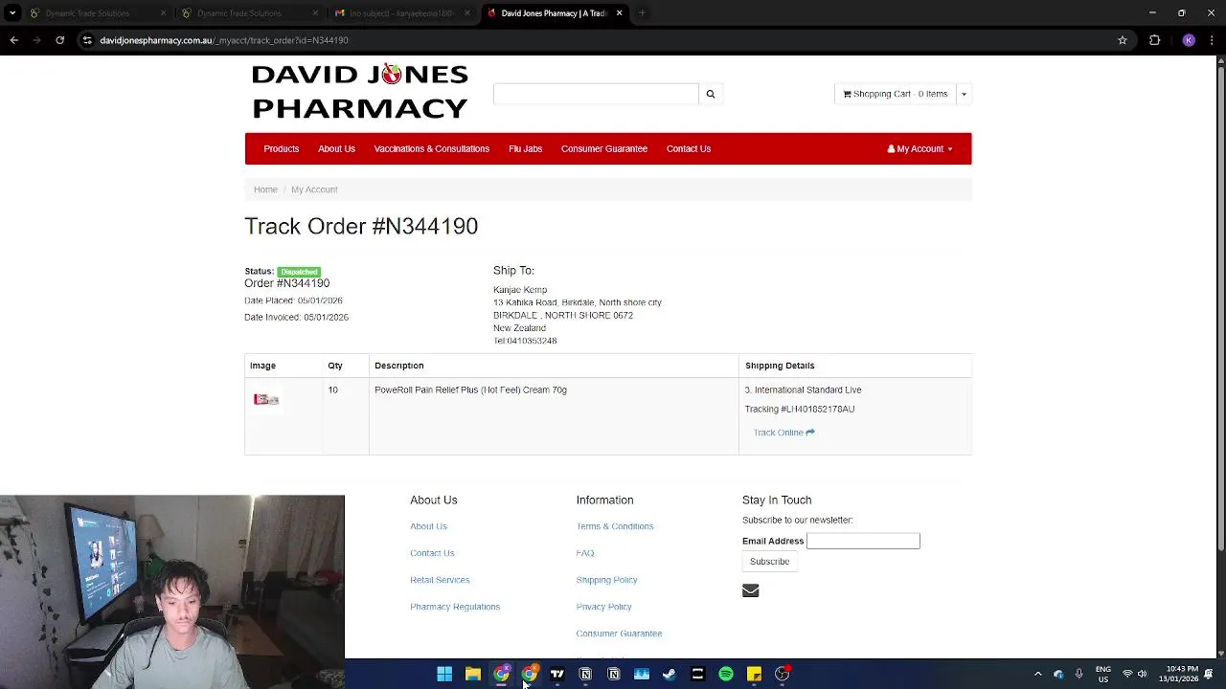The width and height of the screenshot is (1226, 689).
Task: Open the taskbar clock and date
Action: click(x=1178, y=674)
